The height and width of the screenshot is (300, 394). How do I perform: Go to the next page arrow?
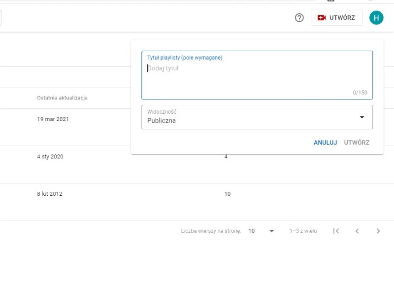tap(378, 231)
